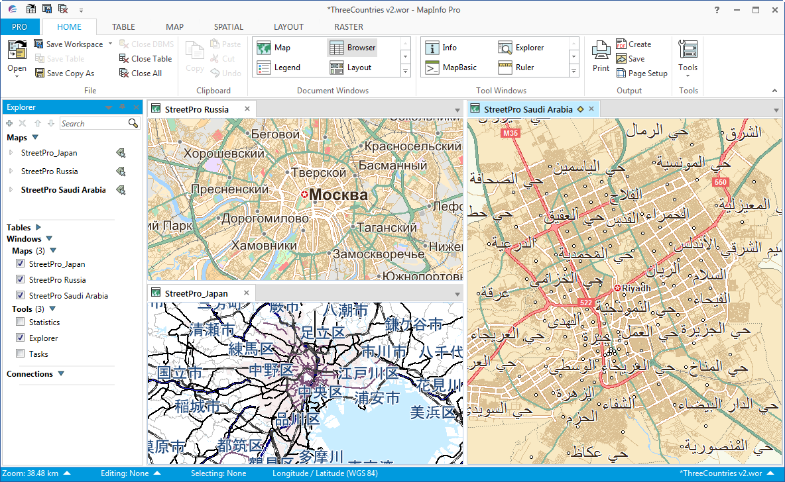The image size is (785, 482).
Task: Open the Explorer panel options menu arrow
Action: tap(109, 107)
